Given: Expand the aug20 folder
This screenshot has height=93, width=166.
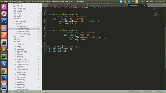Looking at the screenshot, I should [x=13, y=11].
